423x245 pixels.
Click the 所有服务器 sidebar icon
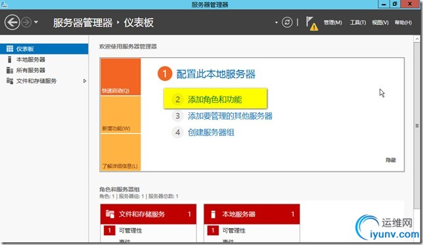coord(10,70)
